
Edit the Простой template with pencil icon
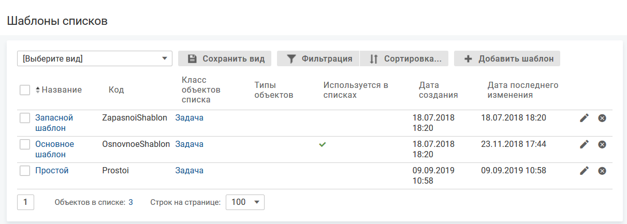[584, 171]
